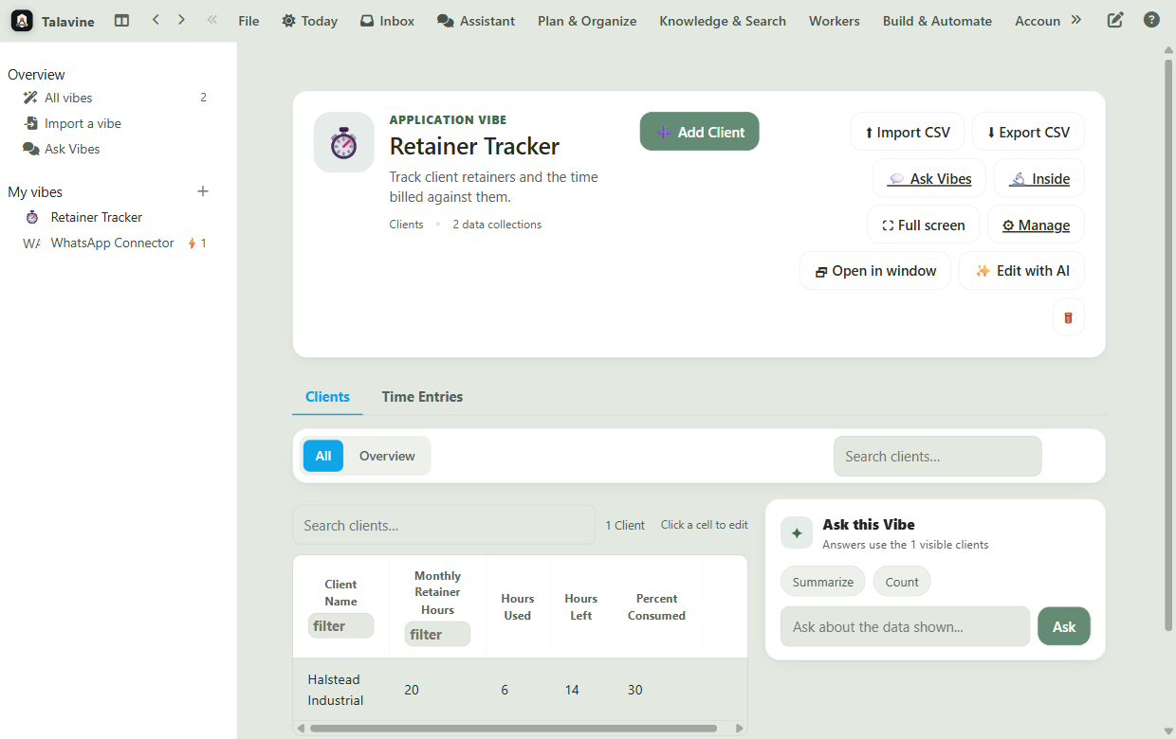Screen dimensions: 1176x739
Task: Click Open in window button
Action: click(x=875, y=270)
